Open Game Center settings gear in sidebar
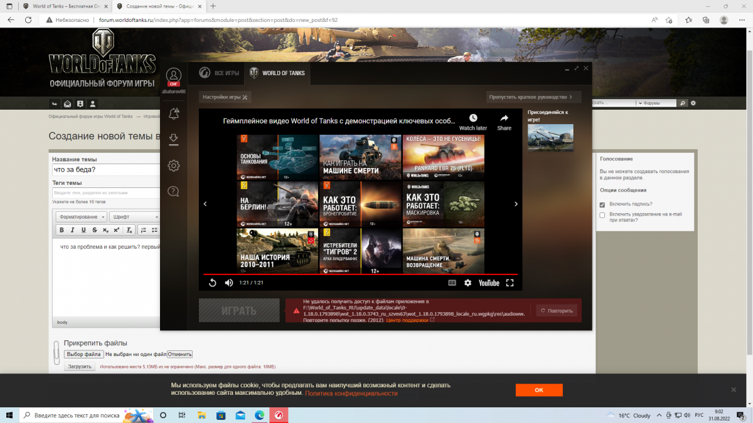This screenshot has height=423, width=753. point(174,165)
